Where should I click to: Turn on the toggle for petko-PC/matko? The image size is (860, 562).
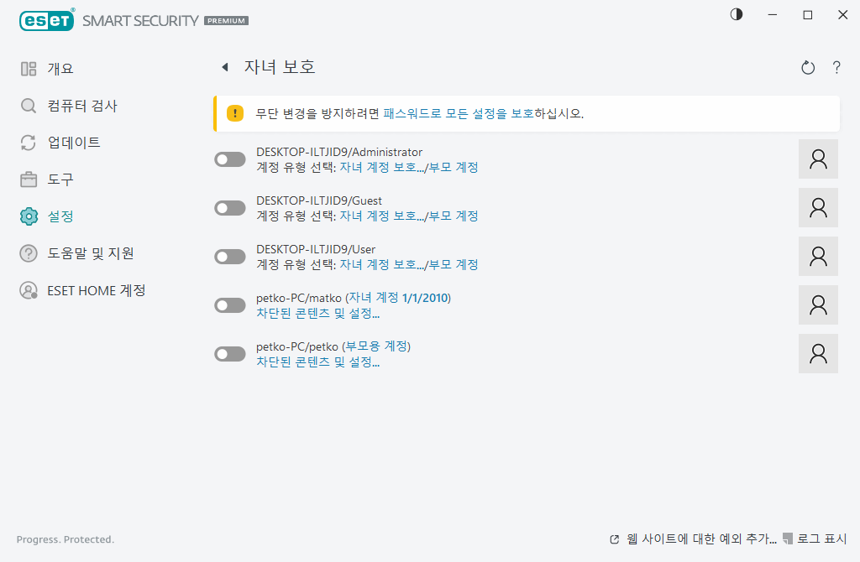click(x=230, y=305)
